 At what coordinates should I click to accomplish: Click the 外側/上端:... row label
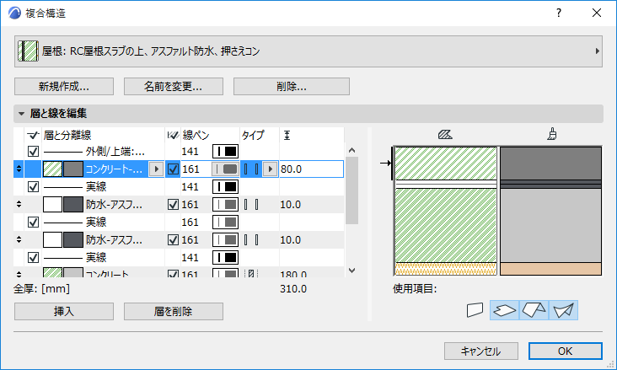pos(115,152)
